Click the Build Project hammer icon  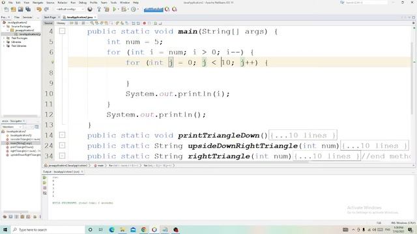(x=99, y=9)
